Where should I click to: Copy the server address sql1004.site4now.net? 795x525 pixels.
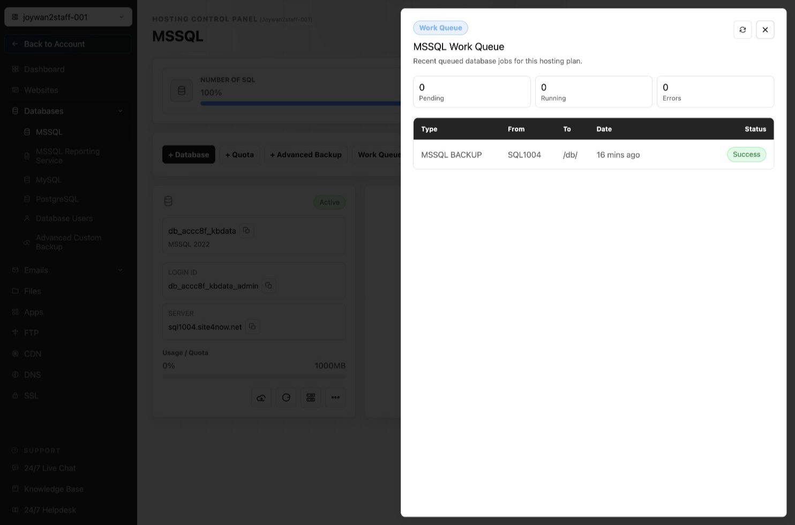click(x=252, y=326)
